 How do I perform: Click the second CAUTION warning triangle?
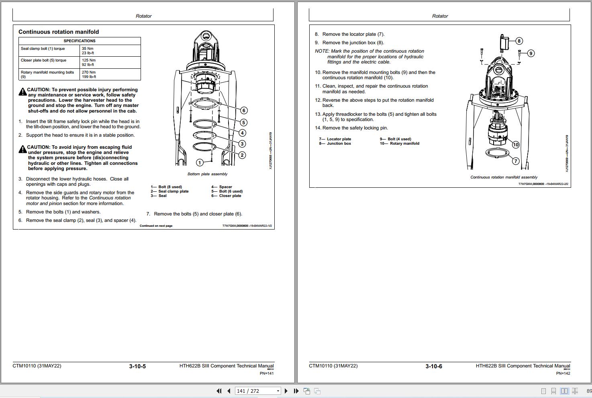[22, 150]
